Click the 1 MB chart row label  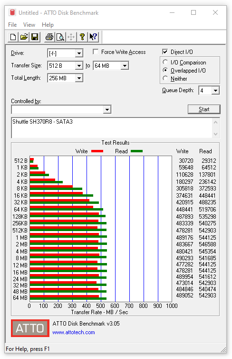click(22, 238)
